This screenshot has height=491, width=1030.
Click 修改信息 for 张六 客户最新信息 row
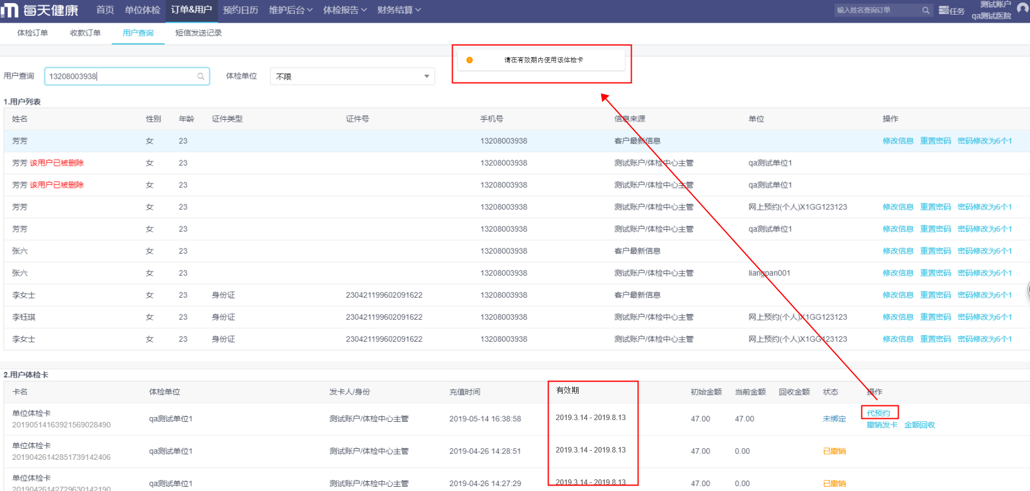pos(898,251)
